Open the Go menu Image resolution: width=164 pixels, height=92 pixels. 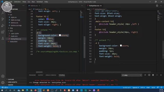(29, 2)
